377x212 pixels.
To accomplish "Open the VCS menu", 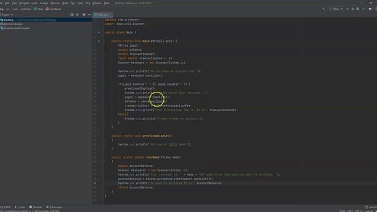I will tap(88, 3).
